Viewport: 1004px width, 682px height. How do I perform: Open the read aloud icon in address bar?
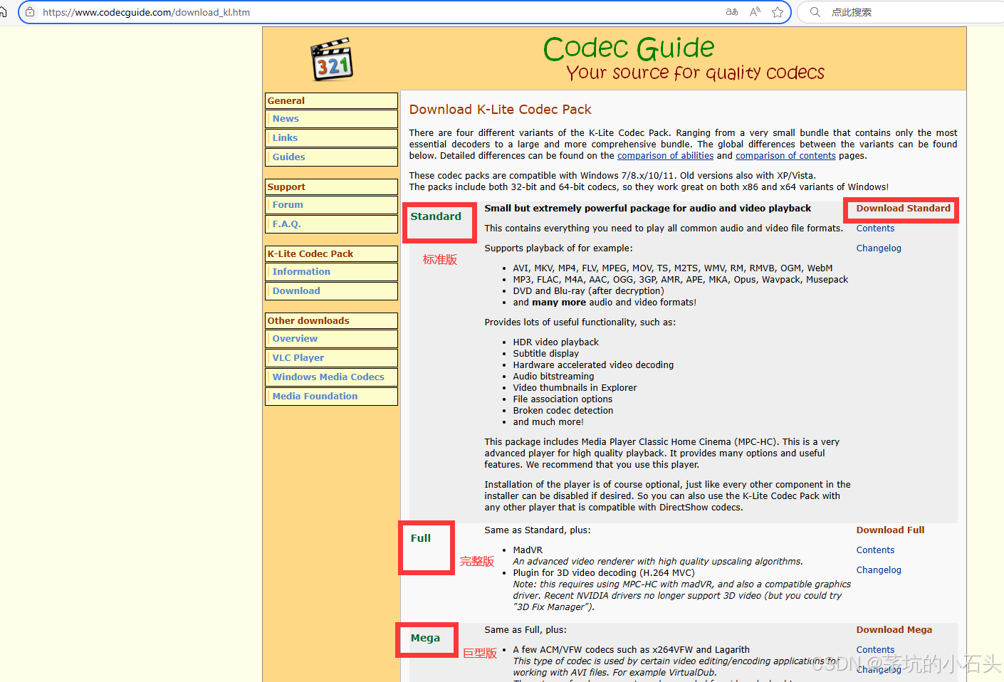[755, 12]
